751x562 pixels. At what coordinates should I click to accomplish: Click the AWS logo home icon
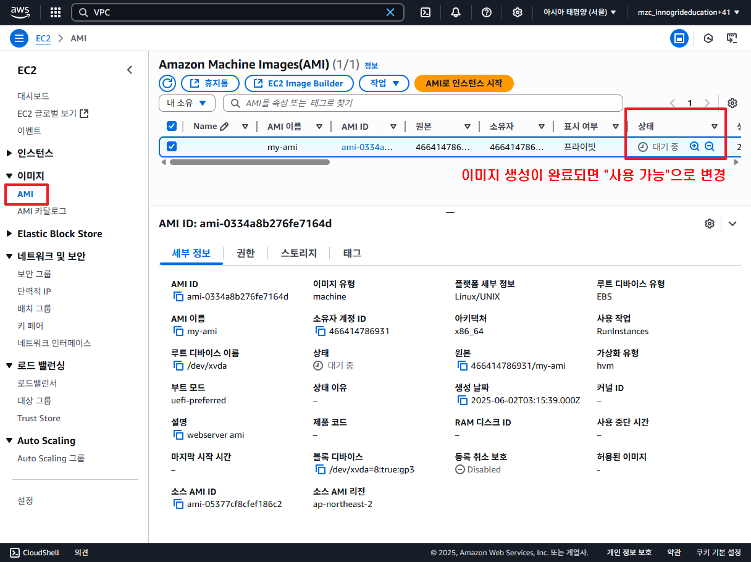[20, 12]
